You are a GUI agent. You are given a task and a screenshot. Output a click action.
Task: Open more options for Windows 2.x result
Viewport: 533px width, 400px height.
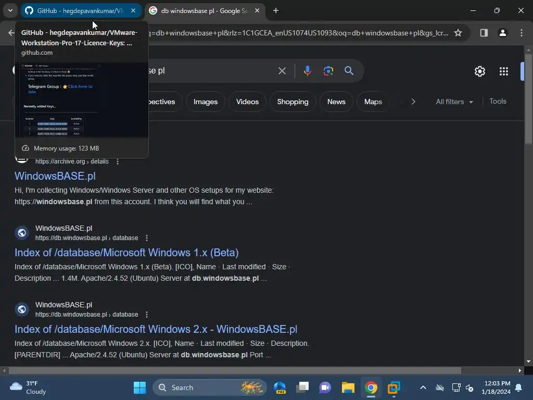point(146,315)
